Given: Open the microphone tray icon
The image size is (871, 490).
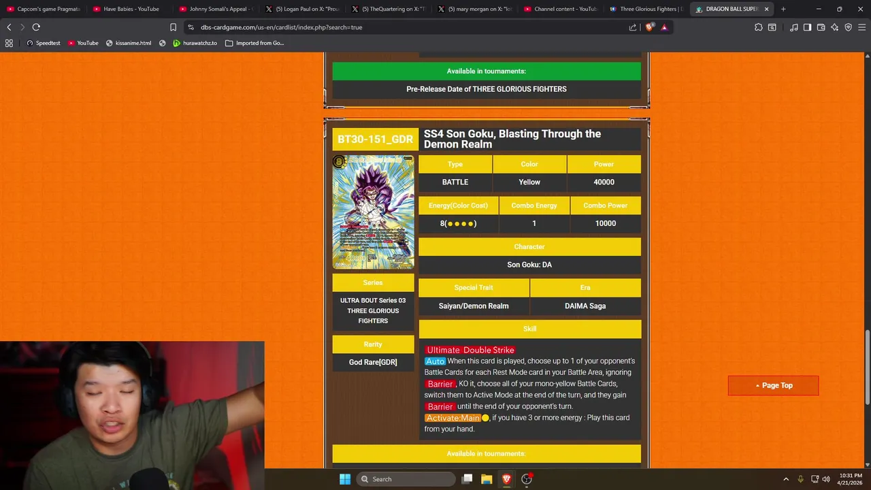Looking at the screenshot, I should (x=800, y=479).
